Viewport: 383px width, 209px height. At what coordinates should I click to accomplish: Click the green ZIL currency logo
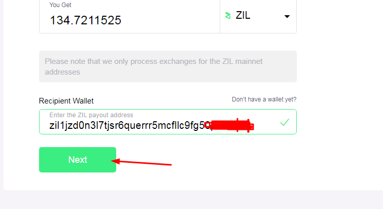228,16
